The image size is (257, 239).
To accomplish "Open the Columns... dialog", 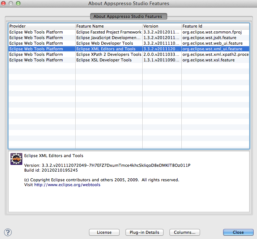I will (184, 232).
